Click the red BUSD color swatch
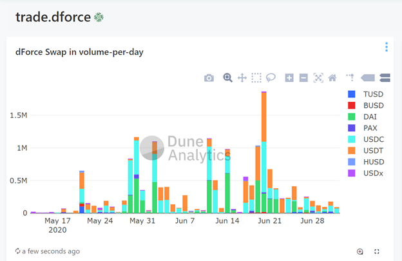This screenshot has height=261, width=402. point(352,106)
